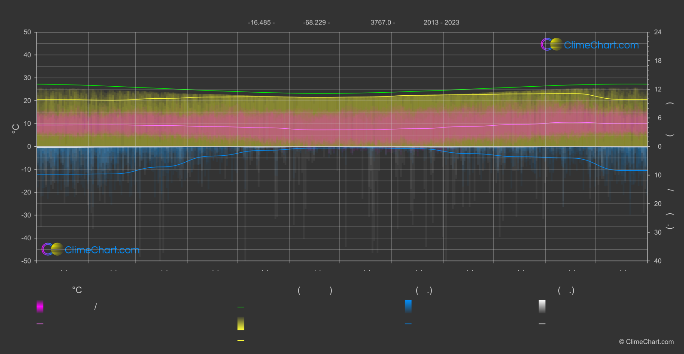Click the thin magenta line legend marker
684x354 pixels.
click(x=40, y=324)
